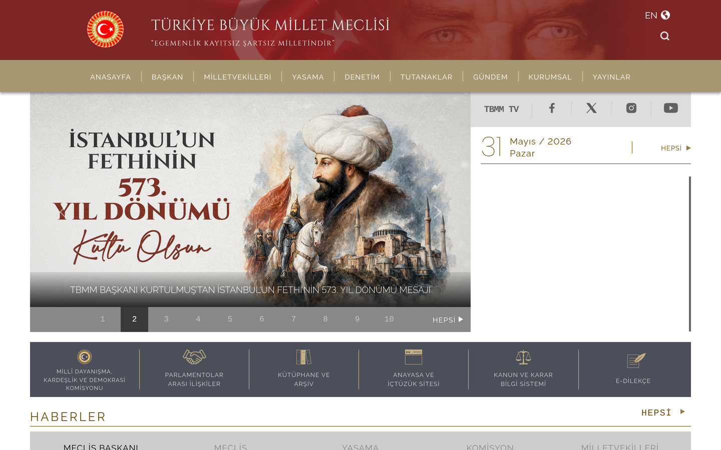Image resolution: width=721 pixels, height=450 pixels.
Task: Click the Anayasa ve İçtüzük Sitesi window icon
Action: click(x=414, y=357)
